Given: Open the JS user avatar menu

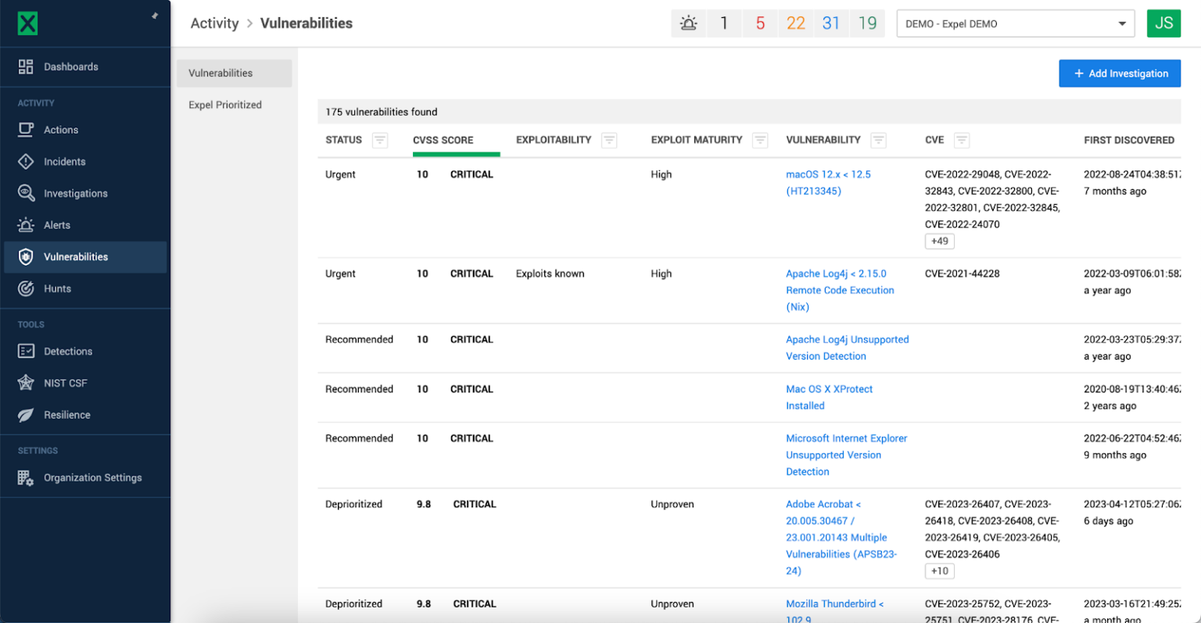Looking at the screenshot, I should point(1163,23).
